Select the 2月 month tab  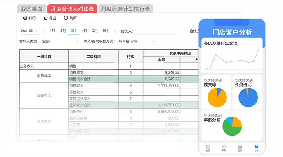[63, 30]
